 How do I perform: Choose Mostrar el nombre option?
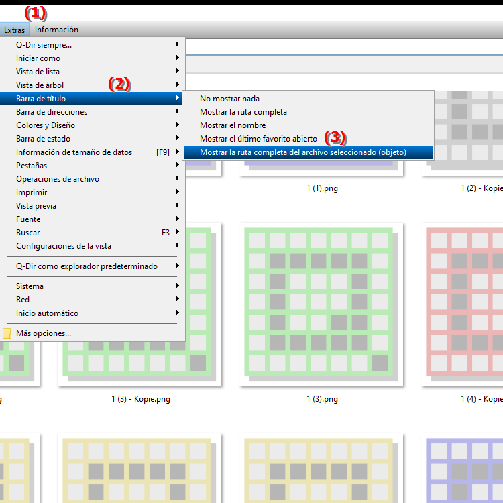point(308,125)
